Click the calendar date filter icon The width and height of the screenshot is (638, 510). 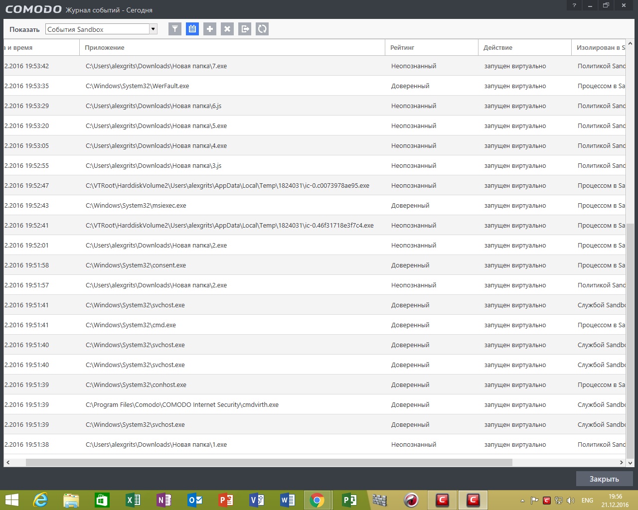(192, 29)
